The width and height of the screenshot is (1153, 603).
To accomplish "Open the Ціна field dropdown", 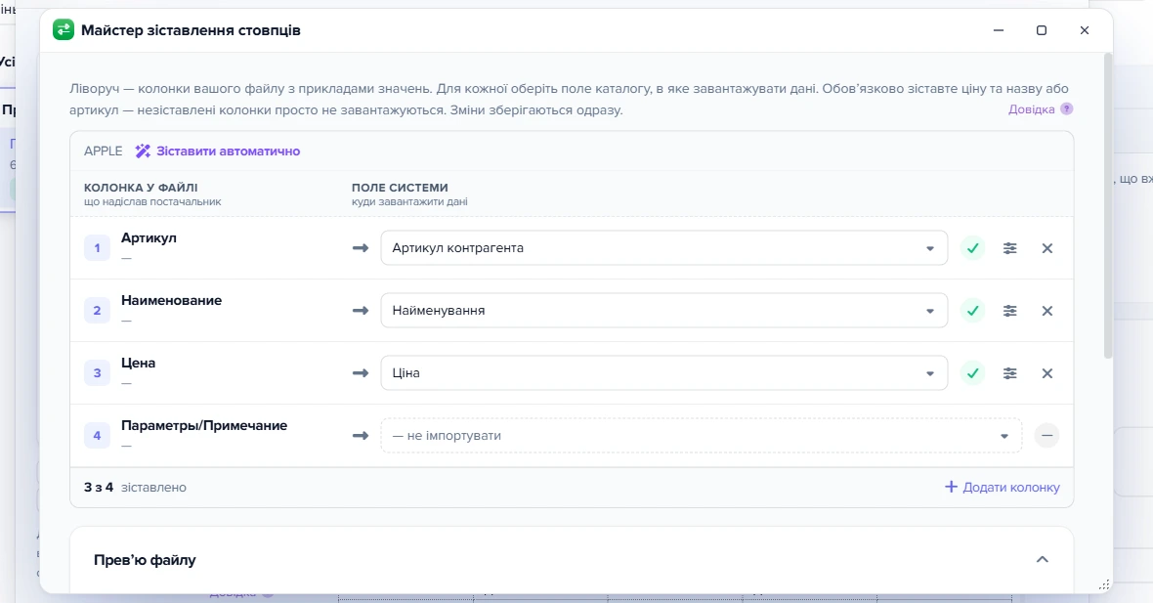I will (x=663, y=373).
